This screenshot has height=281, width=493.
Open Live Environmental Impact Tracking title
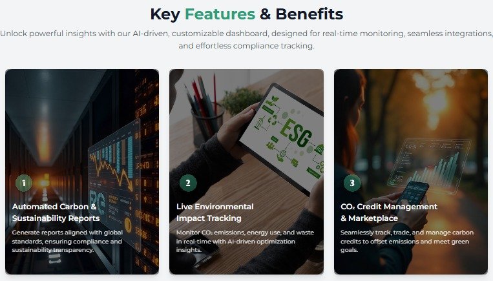[x=215, y=212]
